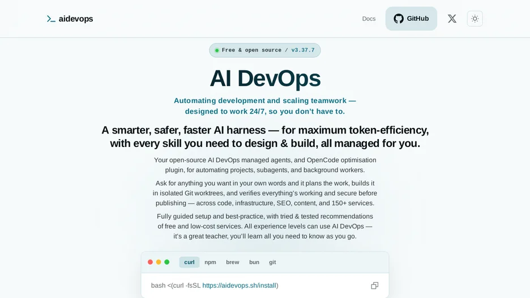This screenshot has height=298, width=530.
Task: Click the yellow terminal window dot
Action: point(159,262)
